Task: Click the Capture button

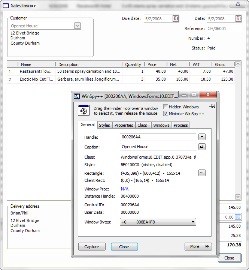Action: [x=92, y=246]
